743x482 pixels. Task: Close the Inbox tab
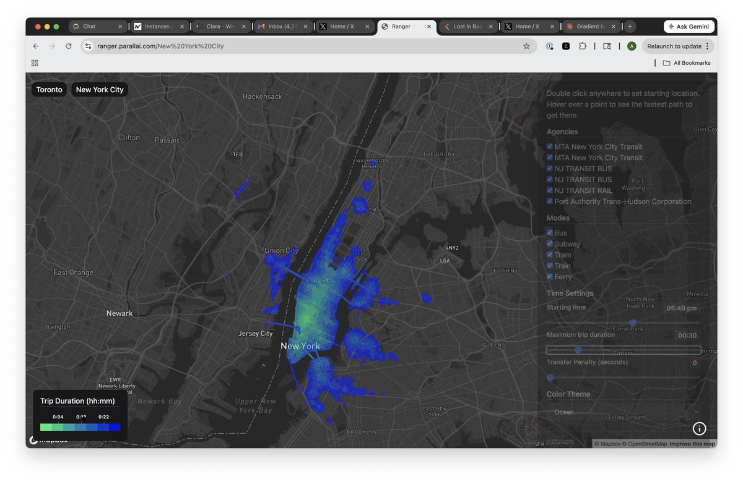306,27
